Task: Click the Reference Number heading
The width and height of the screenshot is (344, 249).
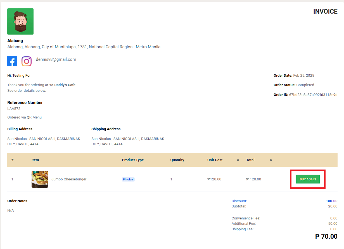Action: pyautogui.click(x=25, y=103)
